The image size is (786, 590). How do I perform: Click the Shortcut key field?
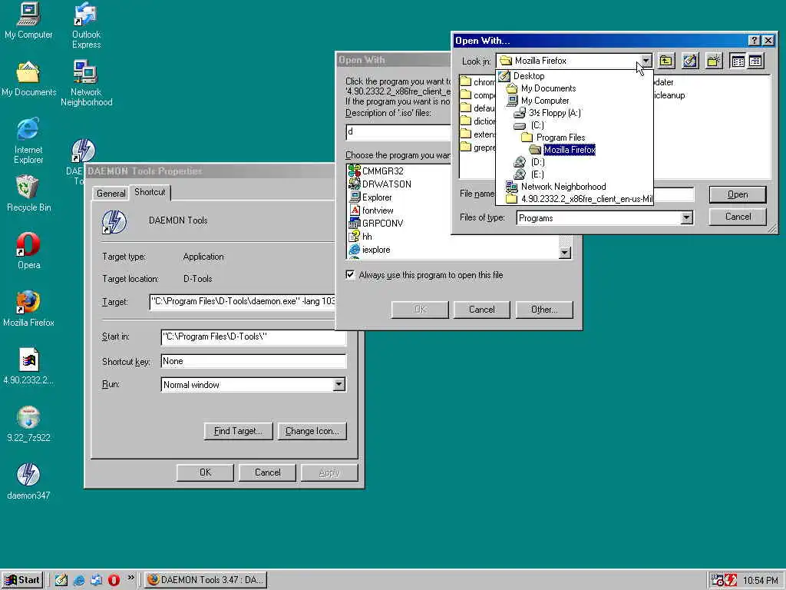(253, 361)
